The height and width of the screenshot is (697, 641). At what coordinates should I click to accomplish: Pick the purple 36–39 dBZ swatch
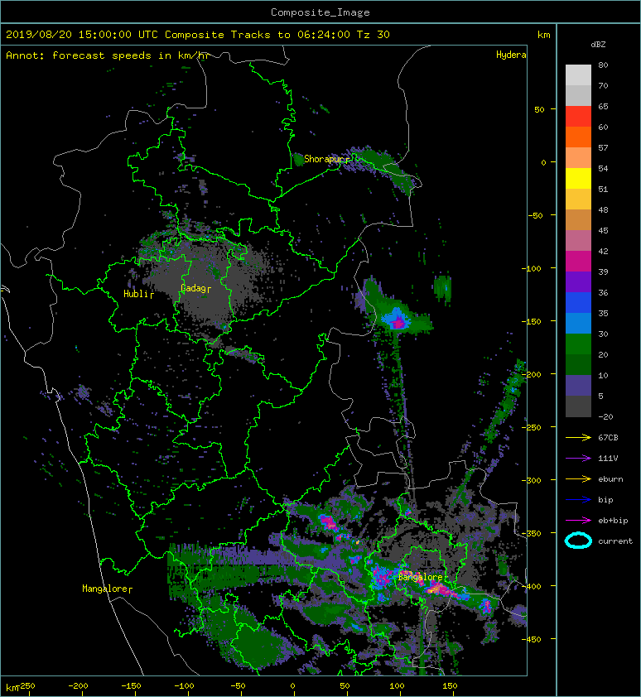pos(578,281)
